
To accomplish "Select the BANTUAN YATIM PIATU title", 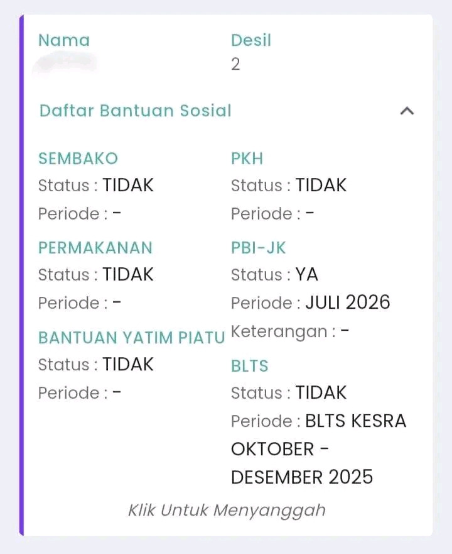I will tap(132, 338).
